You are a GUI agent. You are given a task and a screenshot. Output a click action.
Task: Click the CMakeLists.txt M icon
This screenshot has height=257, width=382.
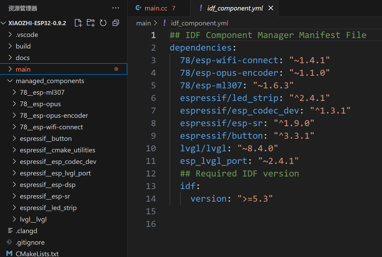(9, 253)
